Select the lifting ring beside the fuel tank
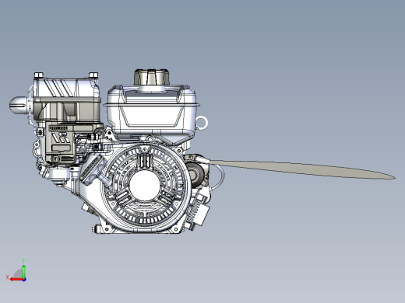405x303 pixels. [202, 123]
